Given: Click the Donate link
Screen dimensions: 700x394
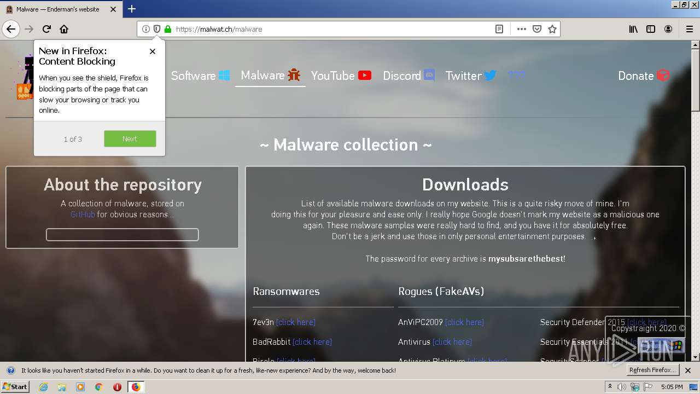Looking at the screenshot, I should pos(644,76).
